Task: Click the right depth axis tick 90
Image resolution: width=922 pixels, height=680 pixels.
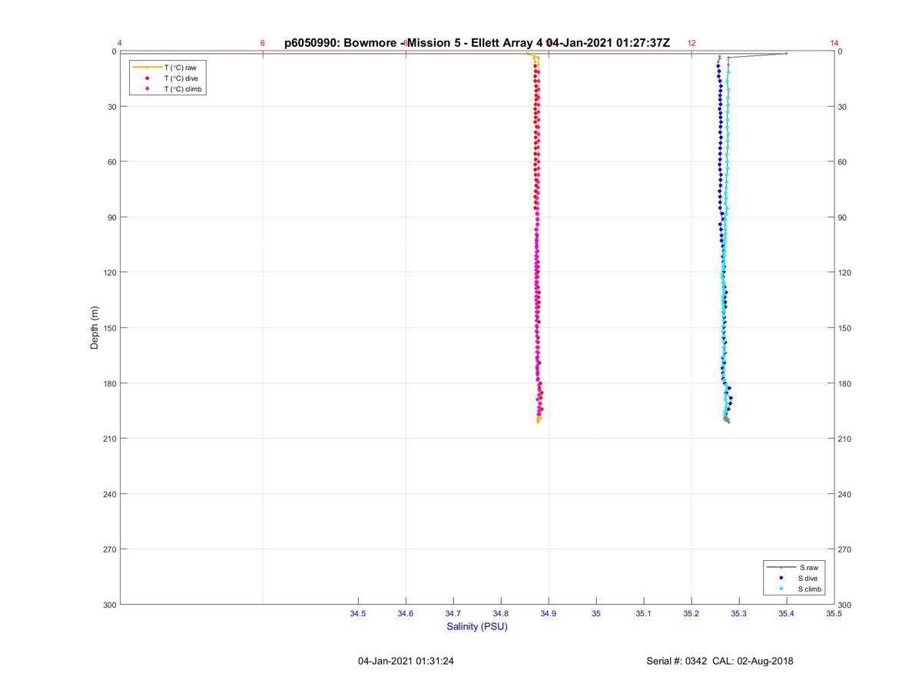Action: (x=843, y=217)
